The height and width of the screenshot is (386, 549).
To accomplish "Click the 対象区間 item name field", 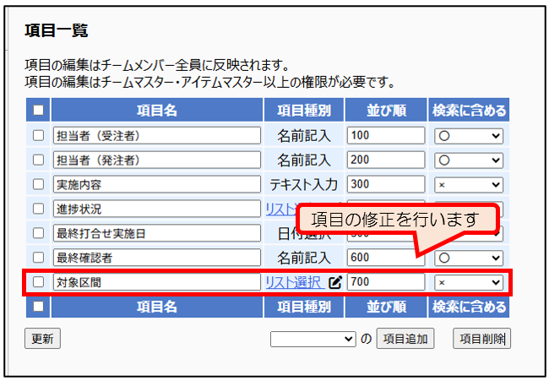I will 157,282.
